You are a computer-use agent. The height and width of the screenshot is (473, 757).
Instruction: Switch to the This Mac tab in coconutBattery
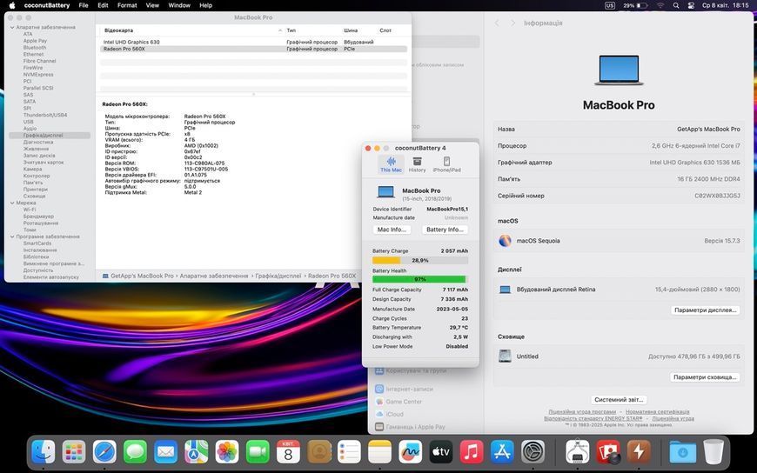coord(391,164)
